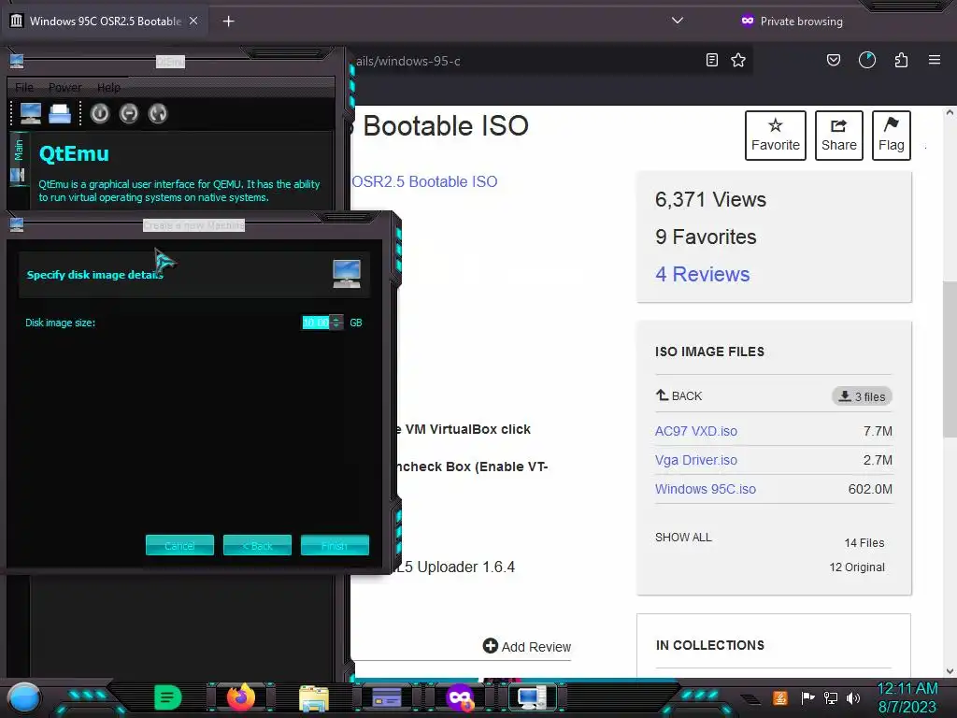Screen dimensions: 957x718
Task: Click the Java update tray icon
Action: (779, 697)
